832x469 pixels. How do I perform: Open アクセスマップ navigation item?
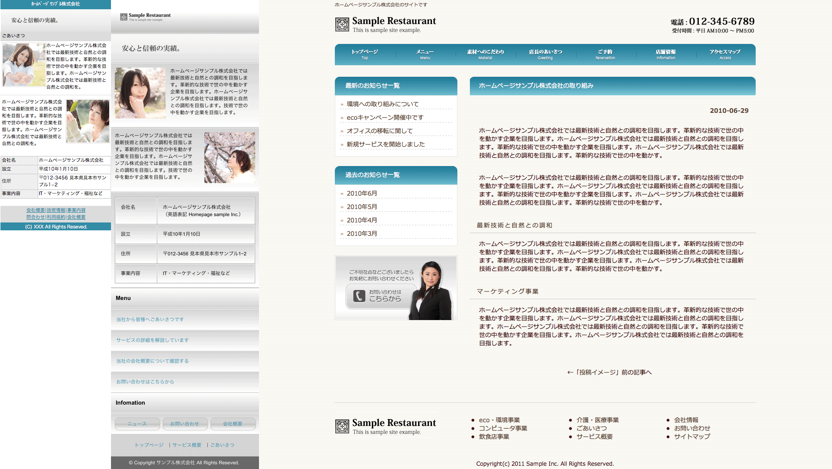click(725, 54)
